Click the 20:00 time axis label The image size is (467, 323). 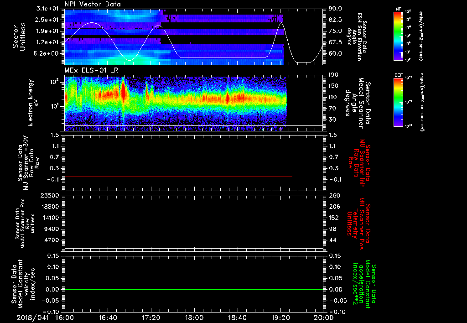pos(324,318)
